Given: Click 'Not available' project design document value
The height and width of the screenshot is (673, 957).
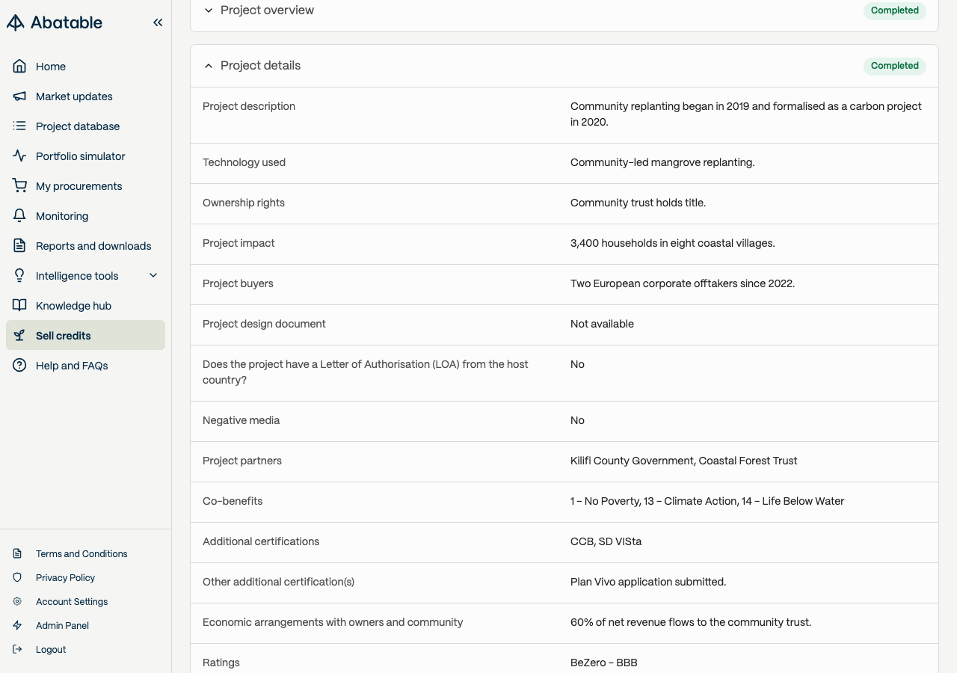Looking at the screenshot, I should coord(602,324).
